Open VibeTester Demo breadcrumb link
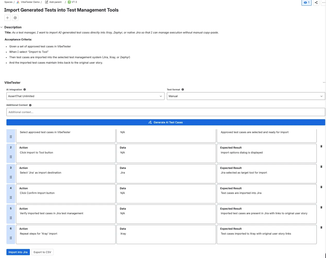 30,2
